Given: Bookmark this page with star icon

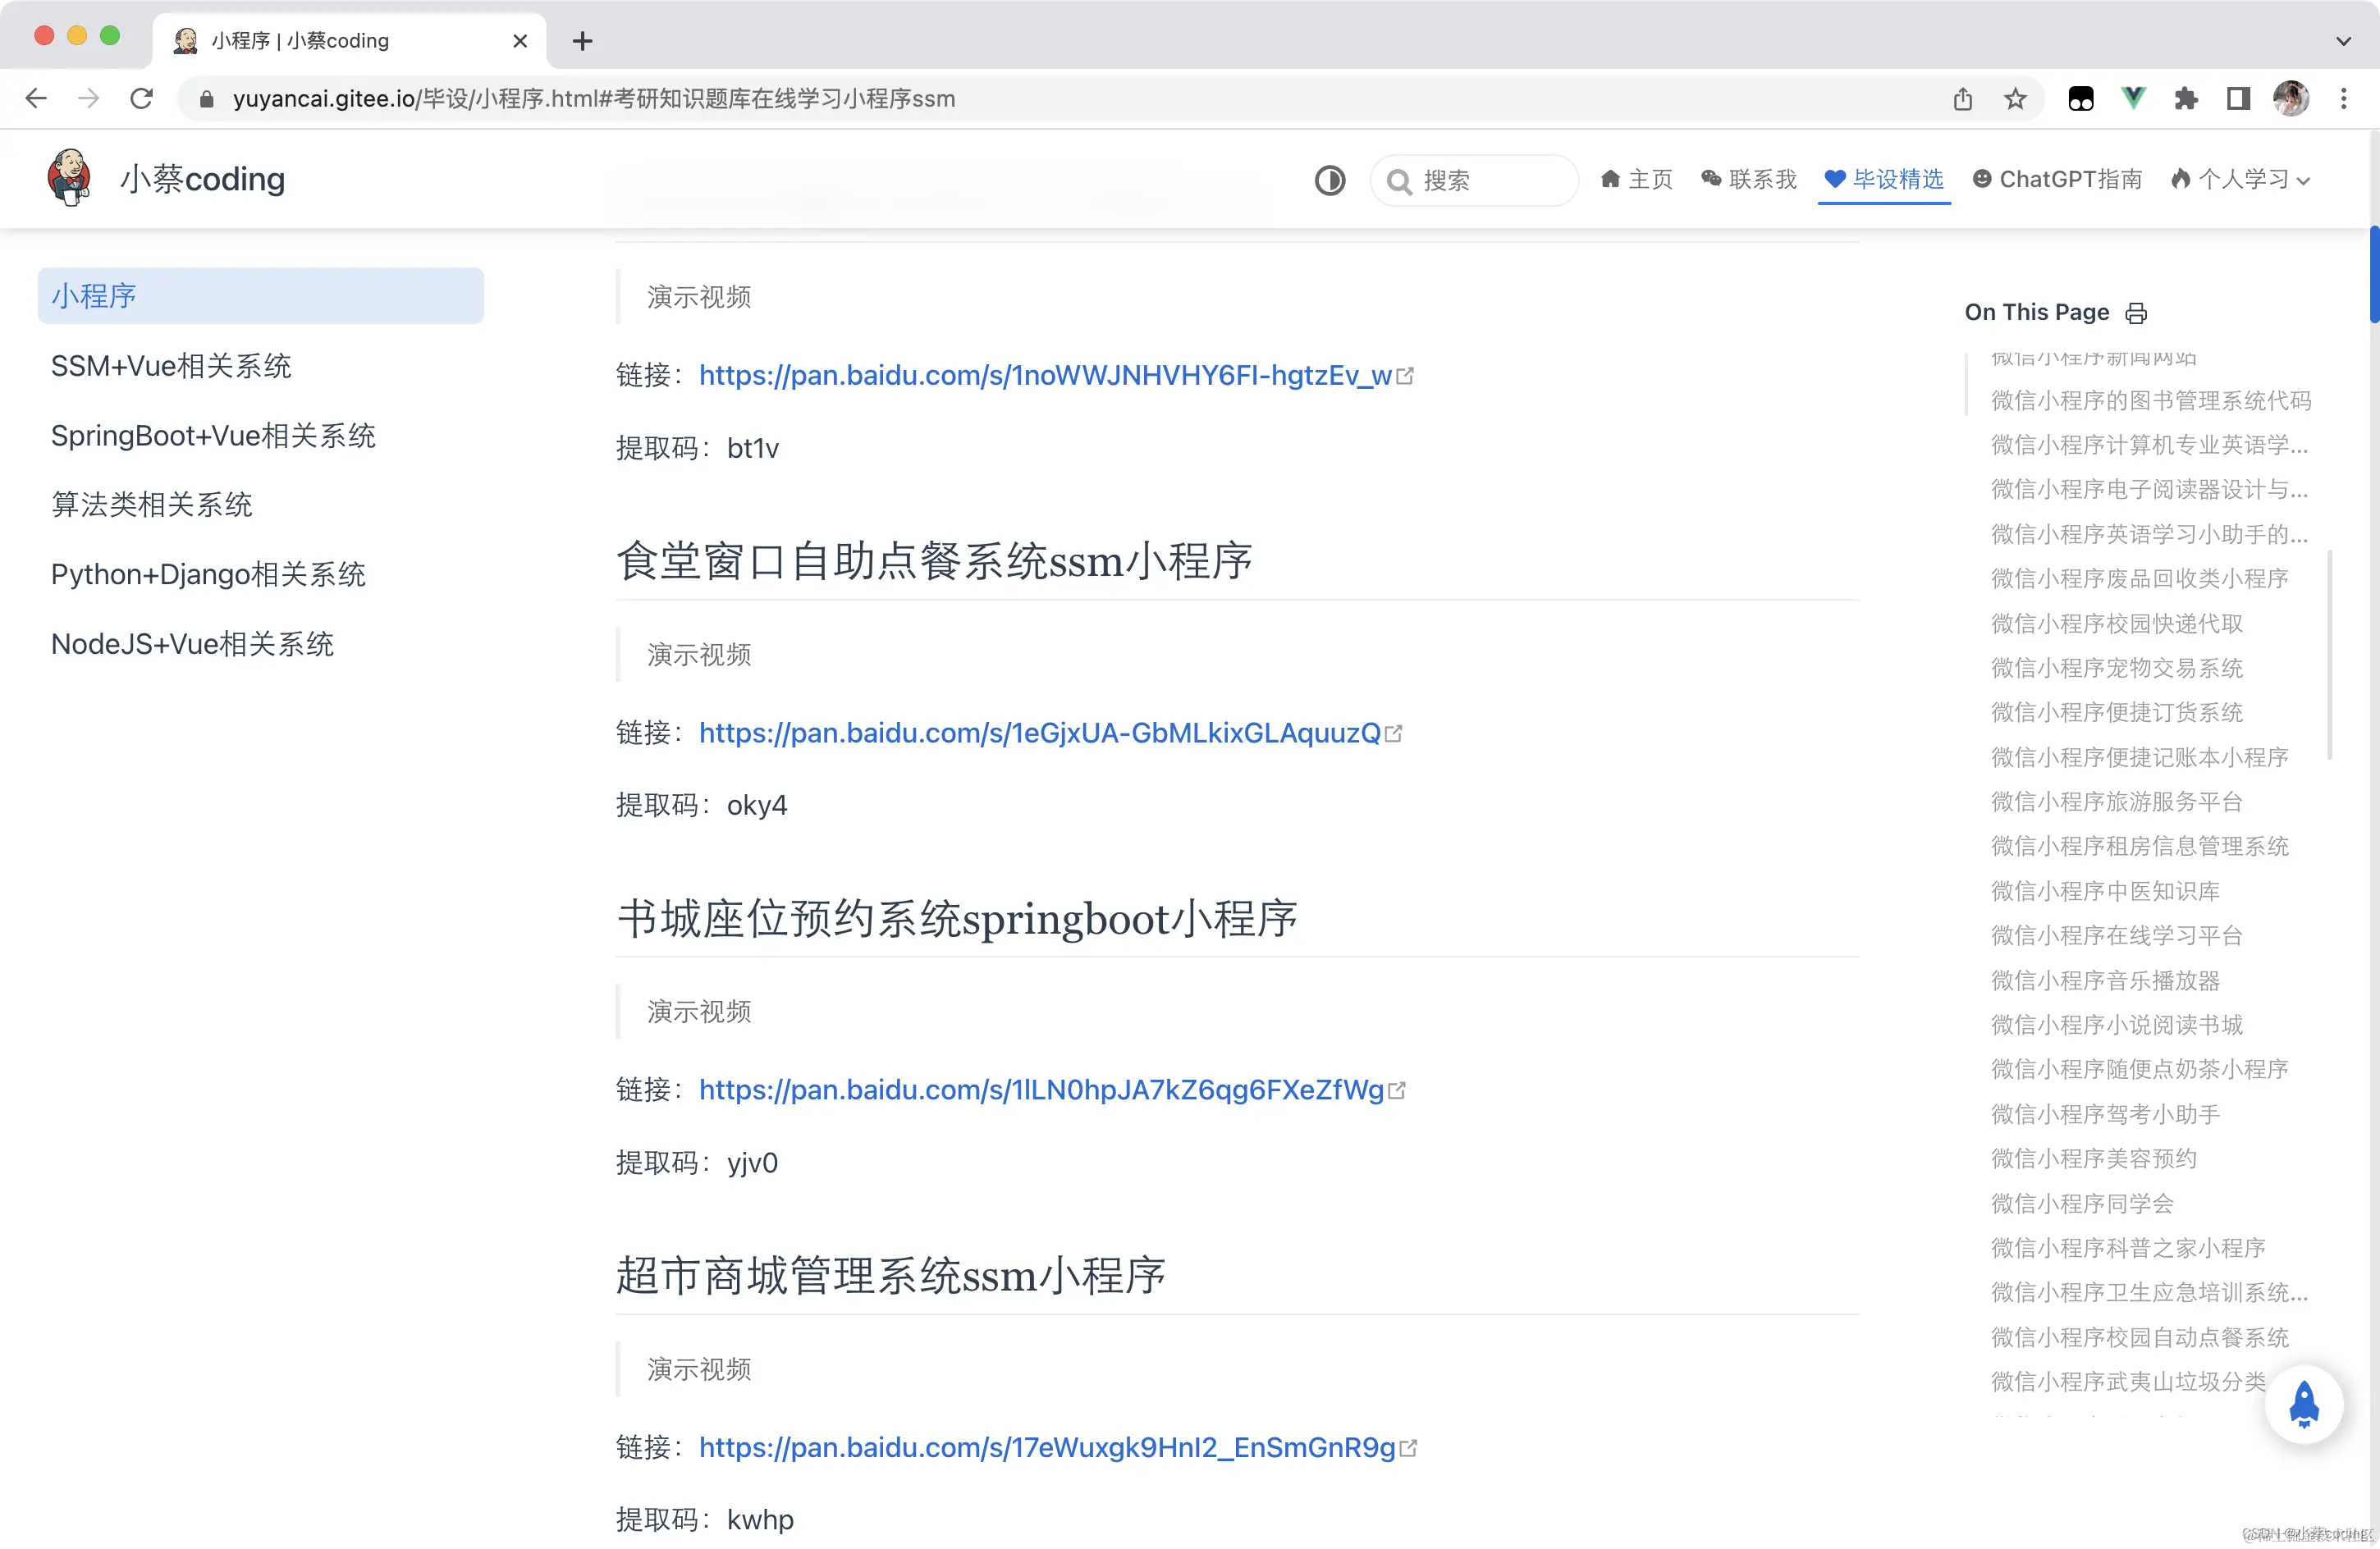Looking at the screenshot, I should (2015, 98).
